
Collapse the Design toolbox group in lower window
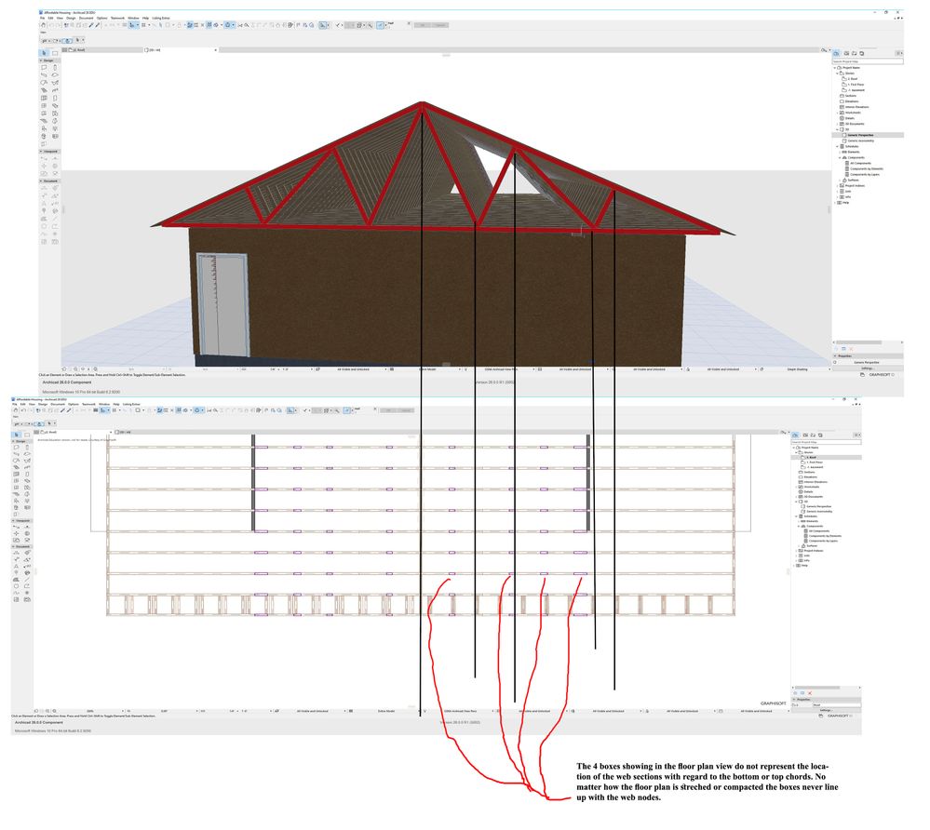point(14,442)
